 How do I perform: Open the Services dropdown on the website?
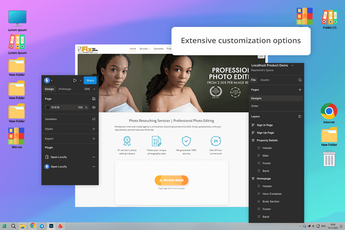pyautogui.click(x=145, y=49)
